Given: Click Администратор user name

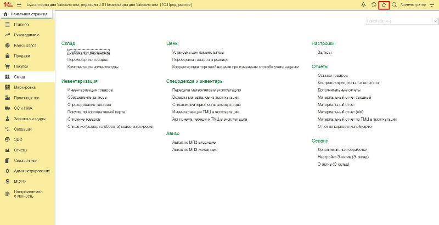Looking at the screenshot, I should (413, 4).
